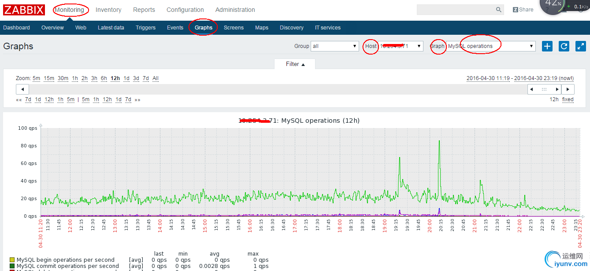The width and height of the screenshot is (590, 271).
Task: Open the Graph dropdown showing MySQL operations
Action: coord(491,46)
